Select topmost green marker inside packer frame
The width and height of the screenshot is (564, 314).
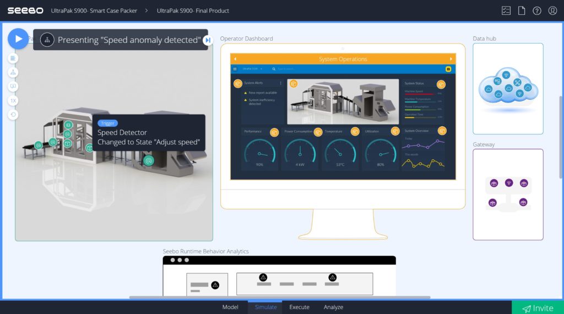68,125
